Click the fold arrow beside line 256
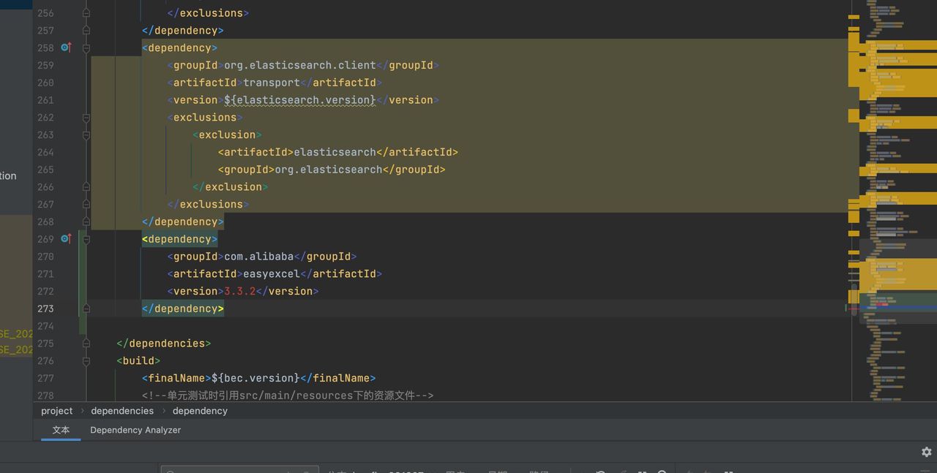937x473 pixels. coord(86,12)
